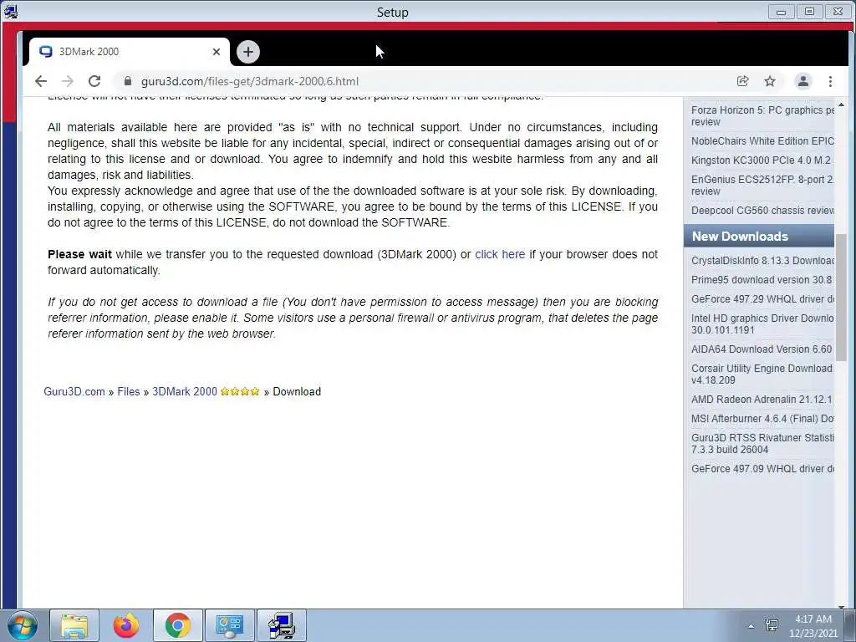Open Deepcool CG560 chassis review

(x=762, y=210)
